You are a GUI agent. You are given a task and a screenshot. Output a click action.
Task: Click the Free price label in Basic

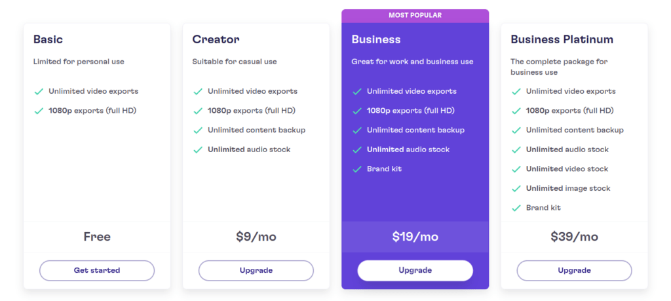[x=97, y=237]
